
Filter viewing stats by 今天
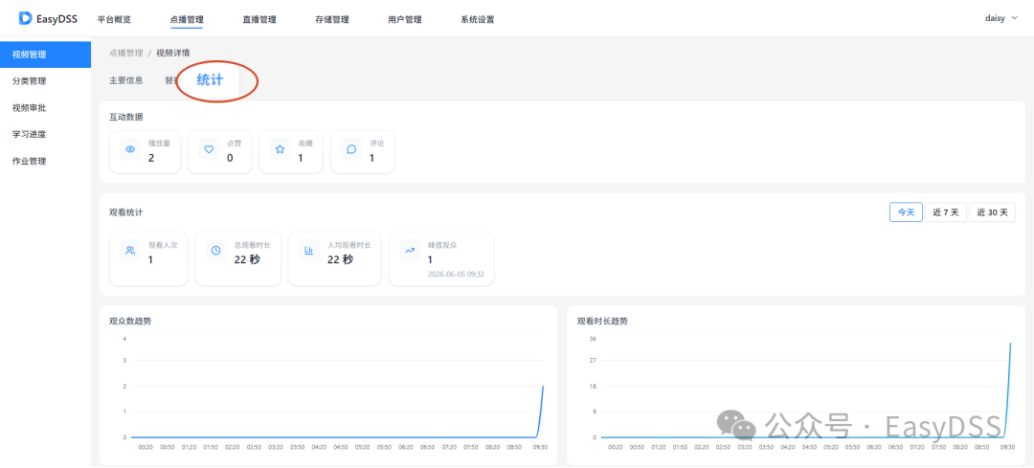[906, 212]
